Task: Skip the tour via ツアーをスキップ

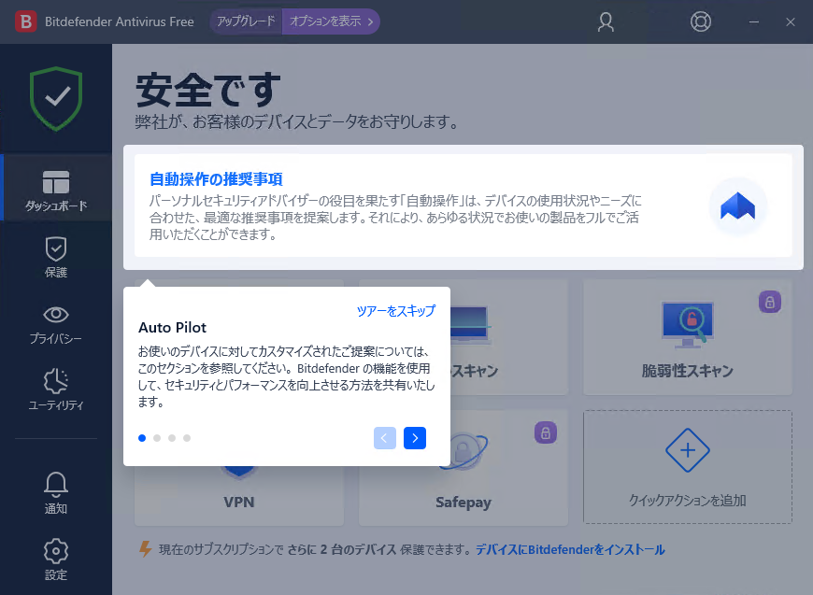Action: (x=396, y=310)
